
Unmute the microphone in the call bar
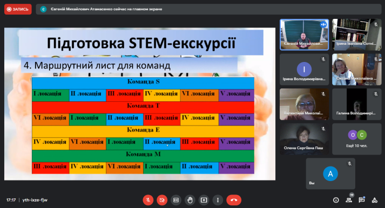click(148, 200)
